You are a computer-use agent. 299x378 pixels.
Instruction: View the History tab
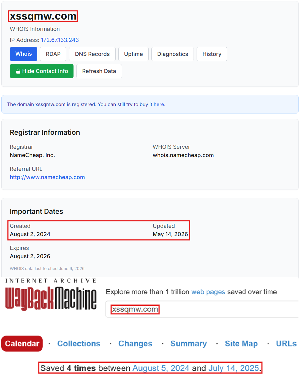point(212,54)
